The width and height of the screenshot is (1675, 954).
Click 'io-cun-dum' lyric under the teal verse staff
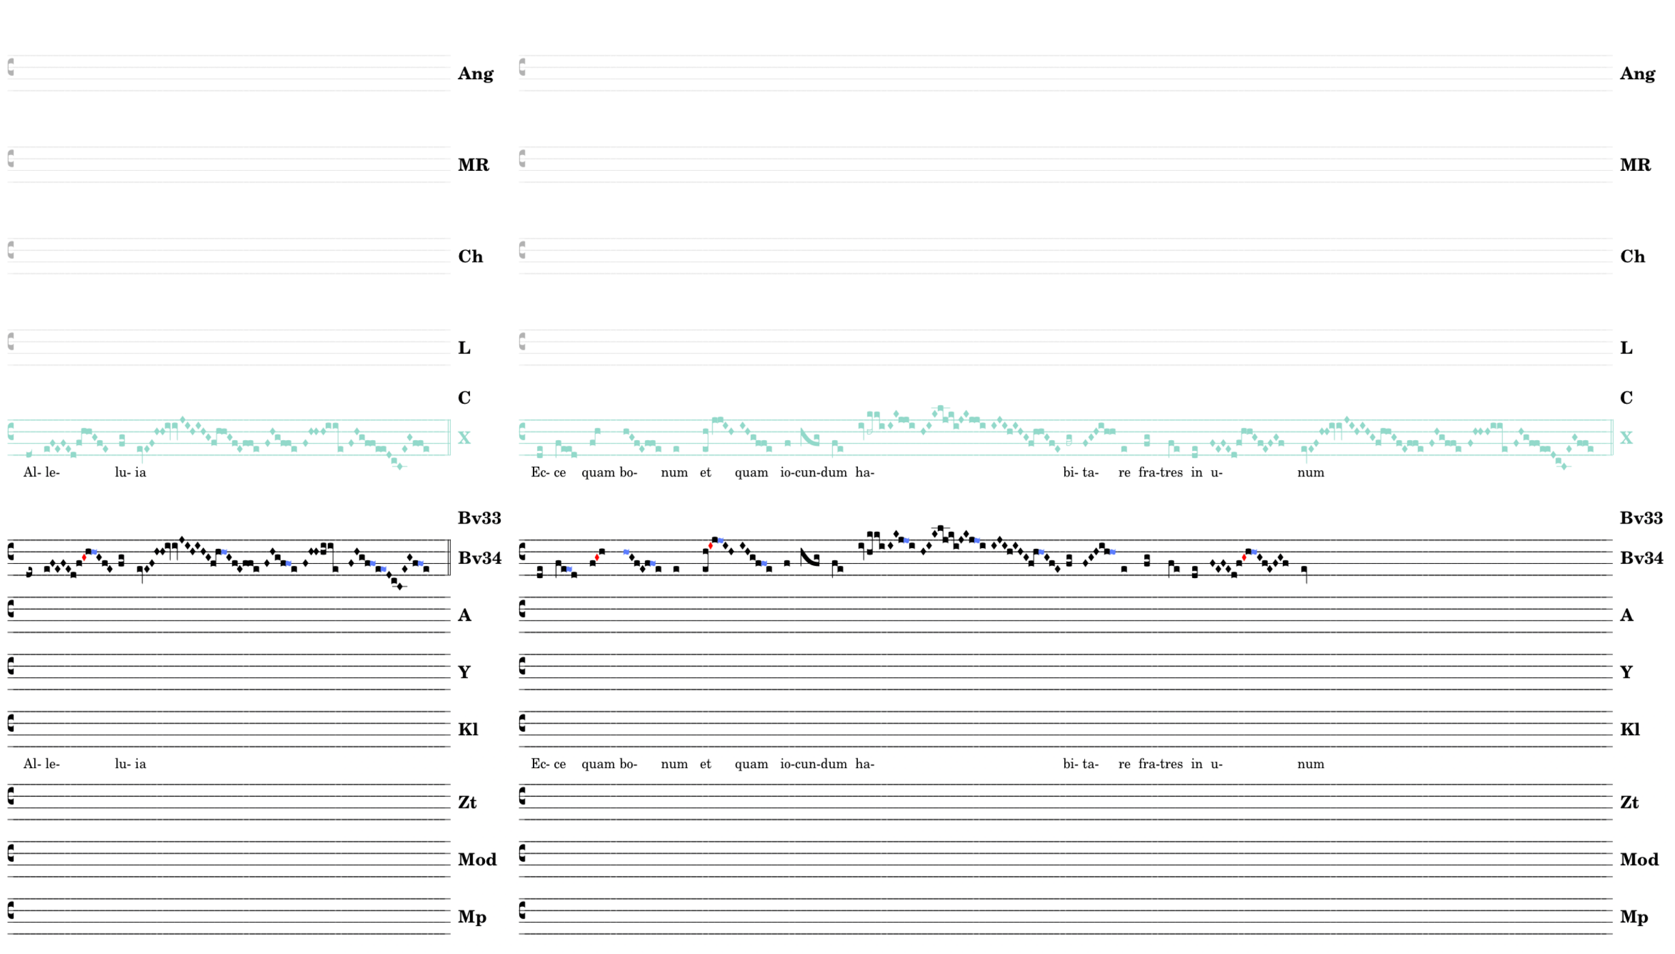coord(813,472)
